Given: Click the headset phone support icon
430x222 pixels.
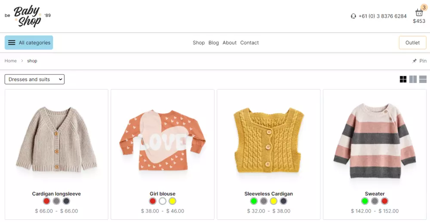Looking at the screenshot, I should click(353, 16).
